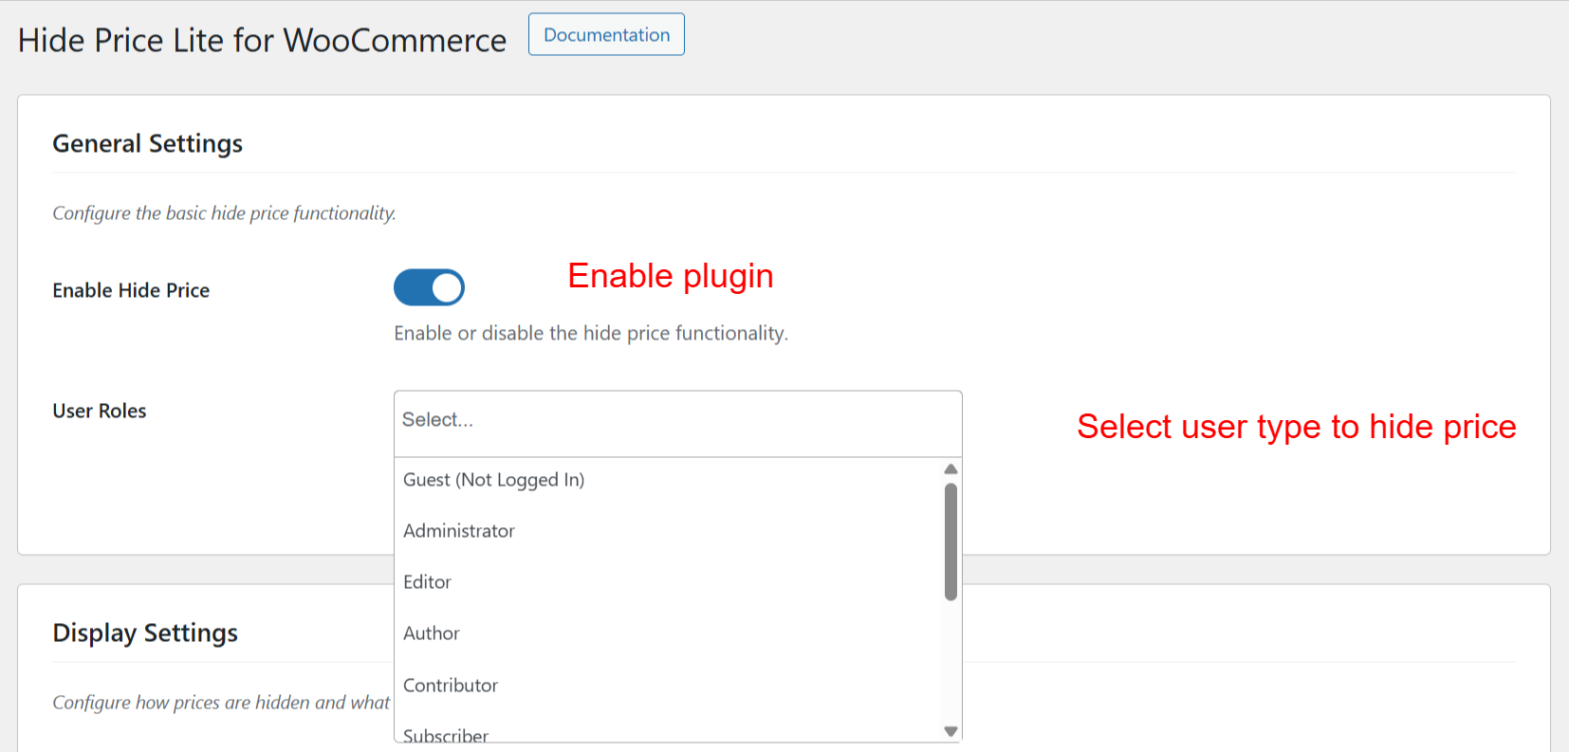This screenshot has height=752, width=1569.
Task: Open the Documentation link button
Action: point(606,34)
